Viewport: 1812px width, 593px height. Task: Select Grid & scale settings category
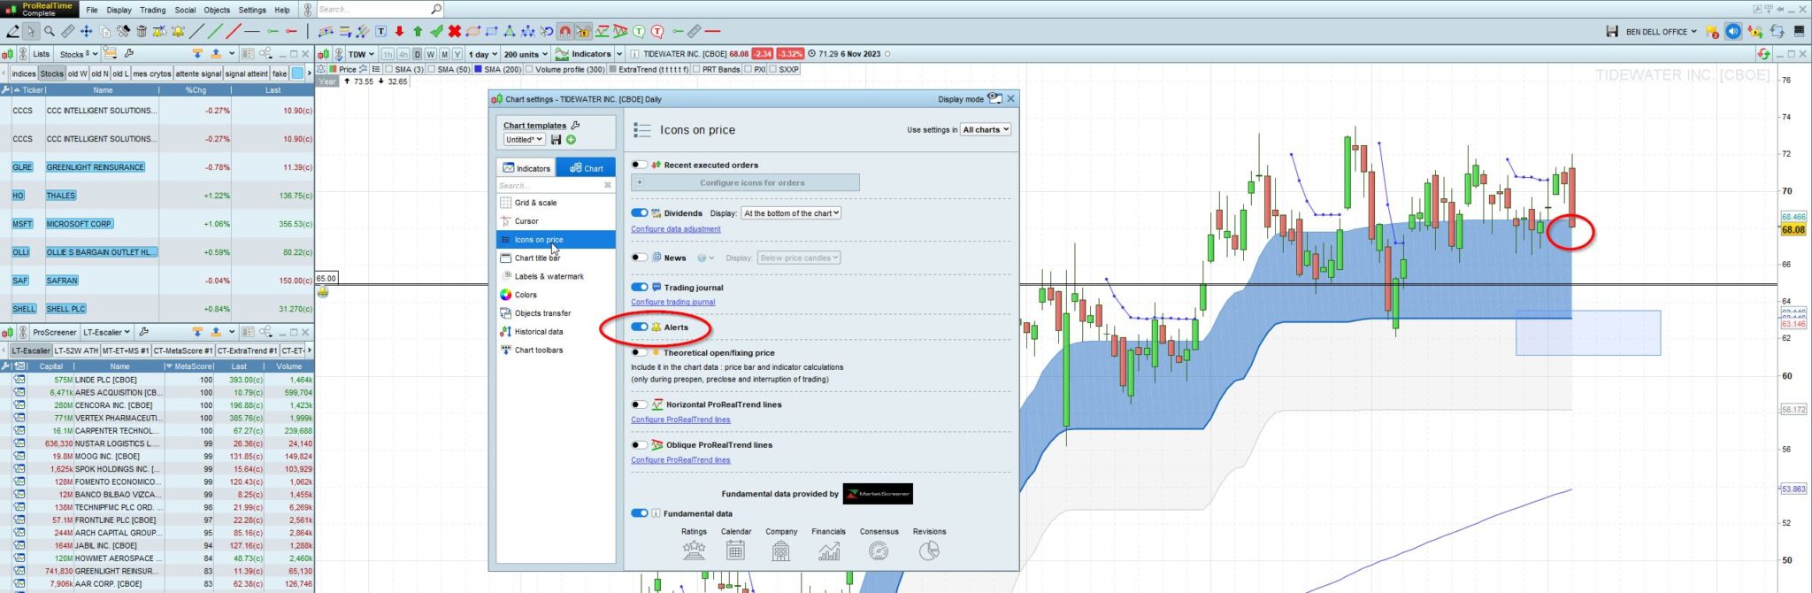556,203
